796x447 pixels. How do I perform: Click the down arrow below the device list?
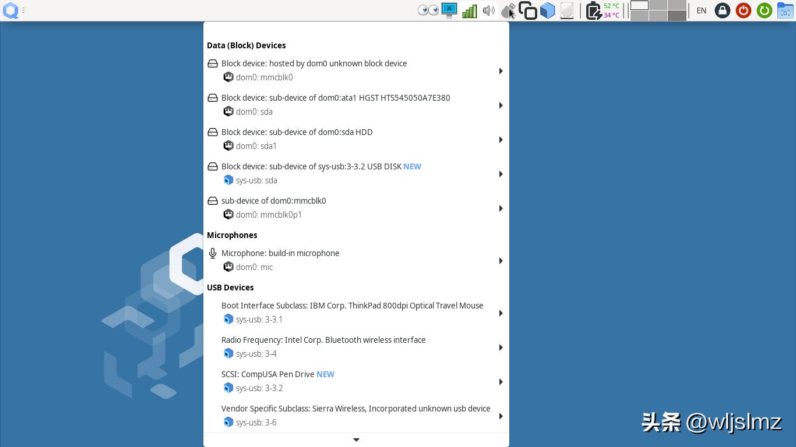coord(356,439)
